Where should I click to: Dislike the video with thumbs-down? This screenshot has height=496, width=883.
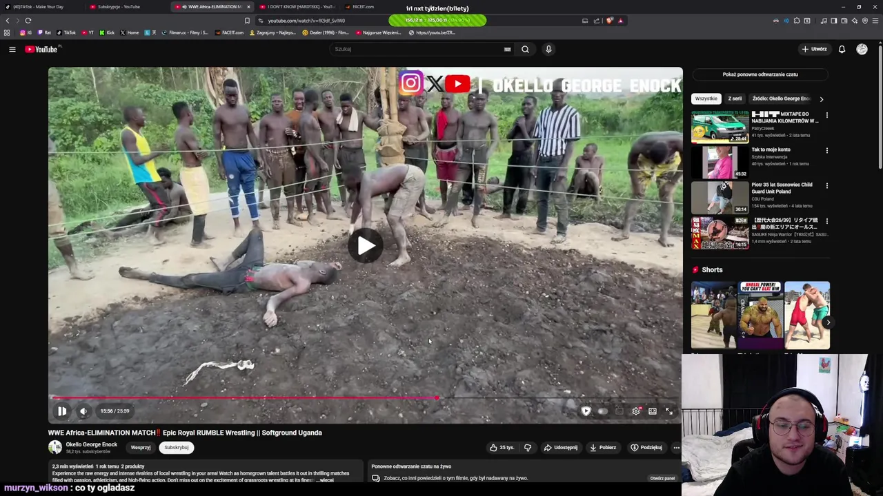pos(528,448)
